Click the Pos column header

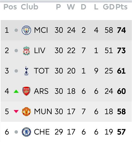[10, 7]
